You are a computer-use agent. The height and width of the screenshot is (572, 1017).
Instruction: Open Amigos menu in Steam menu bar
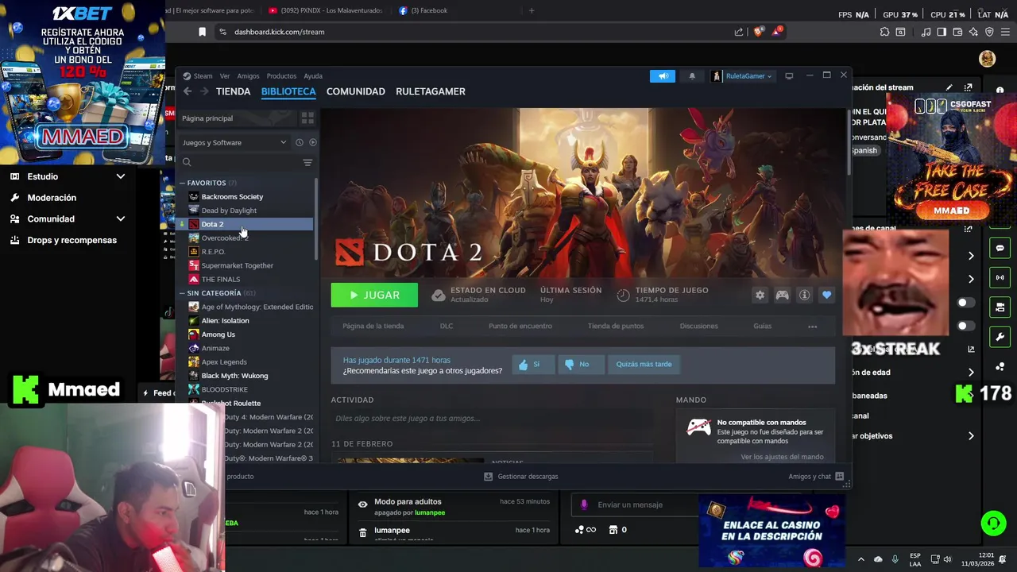coord(248,76)
